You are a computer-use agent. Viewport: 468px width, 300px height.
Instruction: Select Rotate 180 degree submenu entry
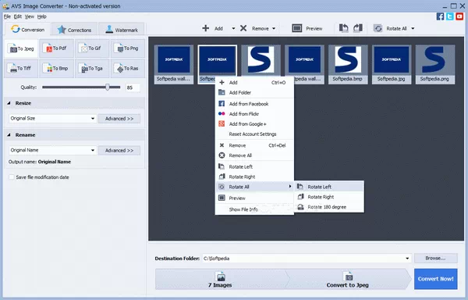click(329, 207)
